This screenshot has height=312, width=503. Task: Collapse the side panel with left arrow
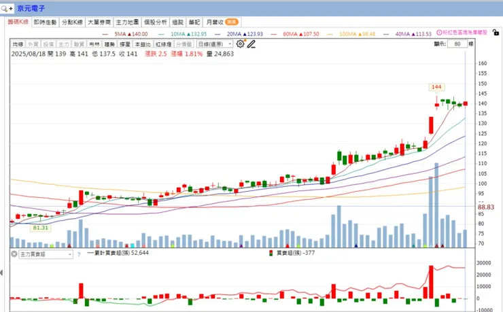tap(1, 273)
